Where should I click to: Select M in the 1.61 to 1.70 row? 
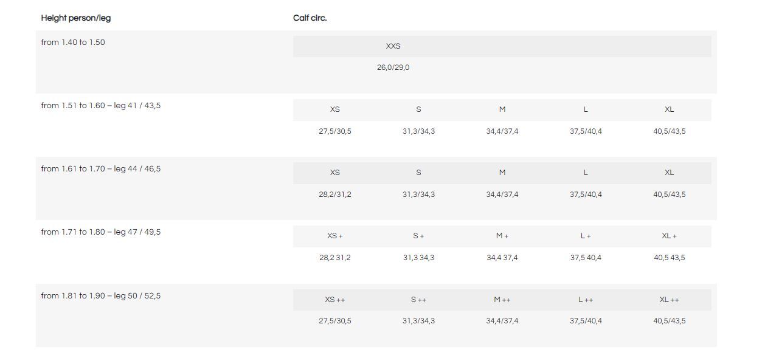point(502,173)
